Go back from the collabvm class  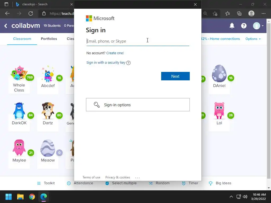pyautogui.click(x=6, y=26)
